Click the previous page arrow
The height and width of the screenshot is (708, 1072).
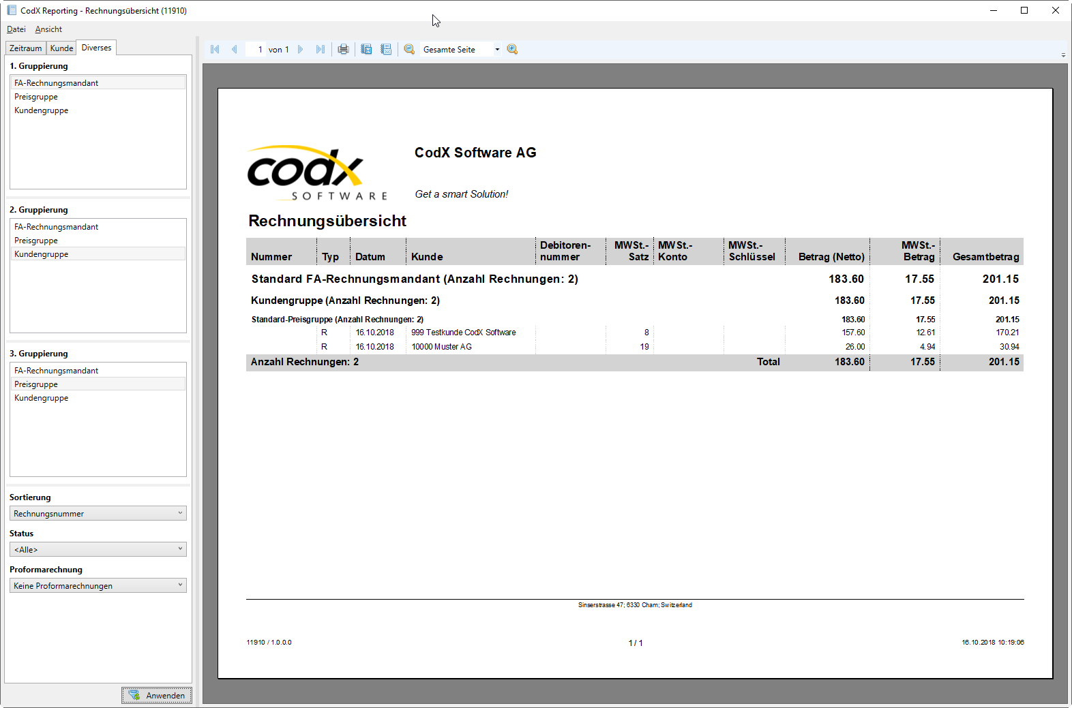tap(234, 49)
